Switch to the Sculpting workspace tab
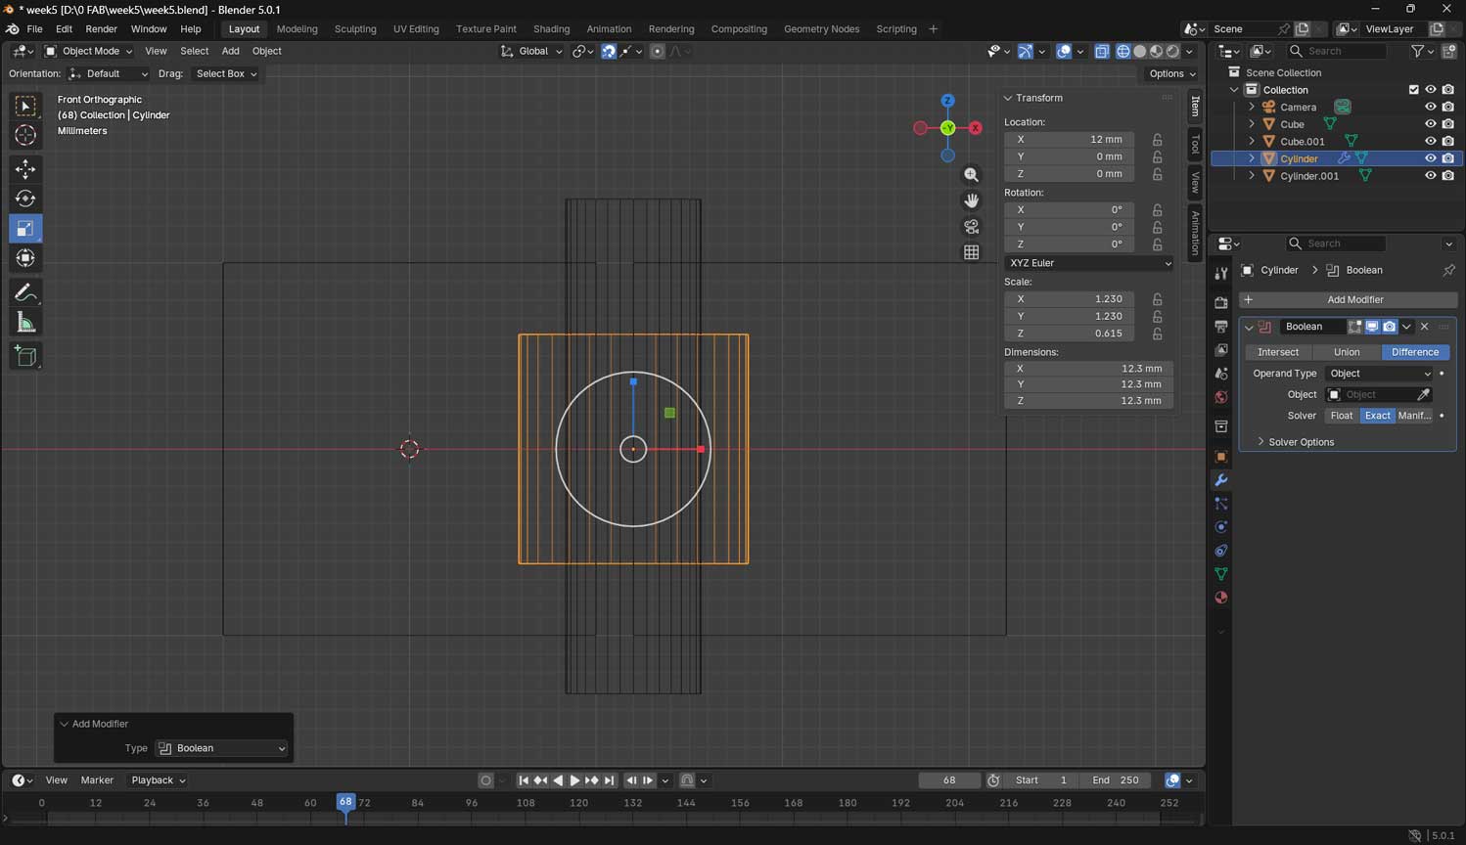 tap(354, 29)
